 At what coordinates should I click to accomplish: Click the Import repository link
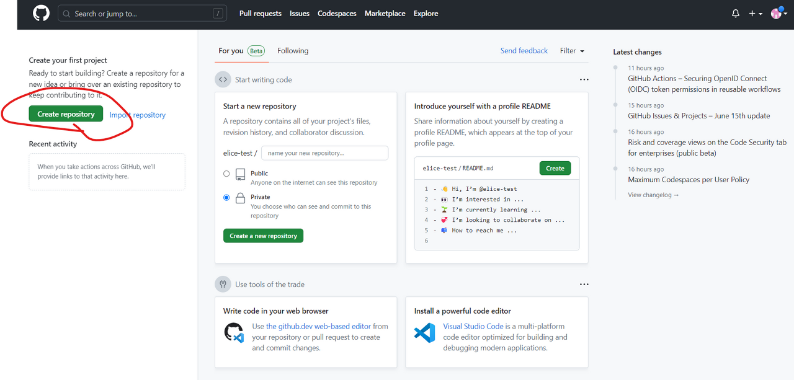[x=138, y=115]
